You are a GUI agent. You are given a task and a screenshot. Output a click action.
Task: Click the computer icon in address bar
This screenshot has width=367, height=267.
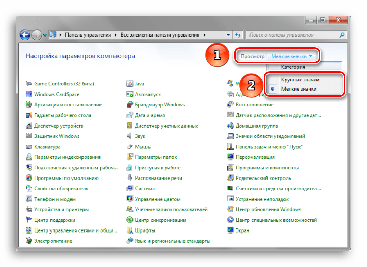(x=54, y=35)
